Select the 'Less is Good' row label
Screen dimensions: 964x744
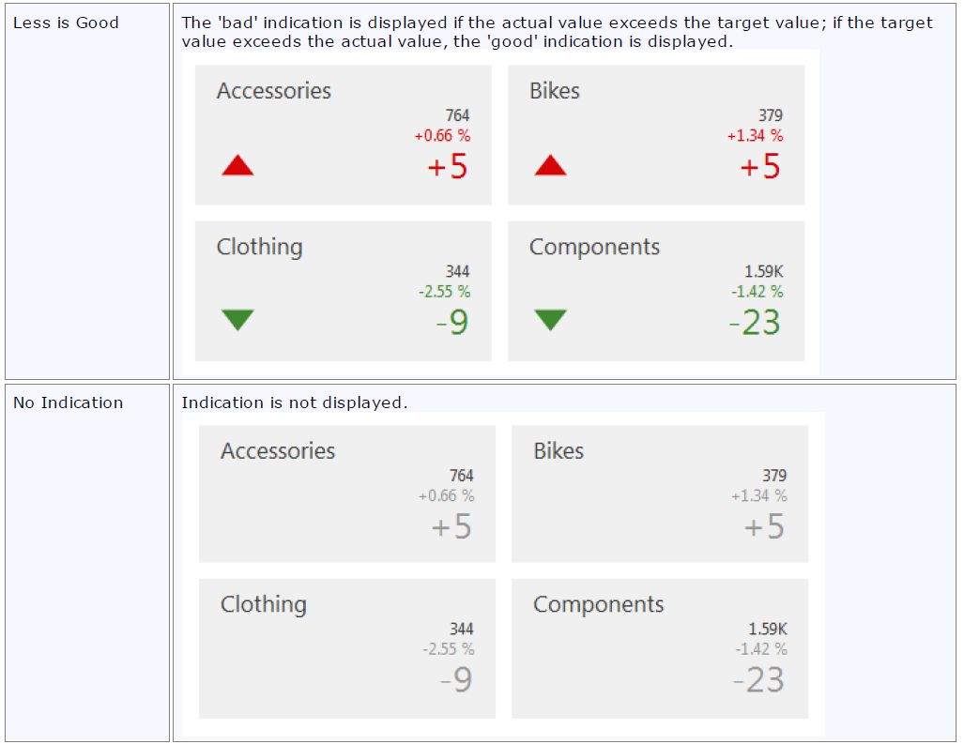point(66,23)
